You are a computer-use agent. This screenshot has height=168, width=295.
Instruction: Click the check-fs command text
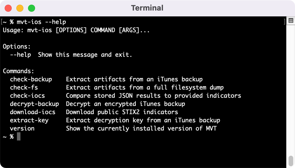[x=24, y=88]
